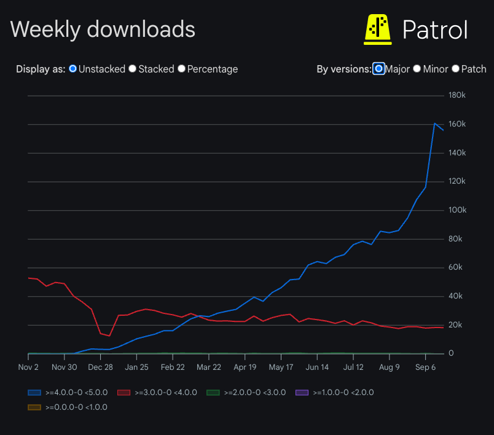Click the Apr 19 axis label
Screen dimensions: 494x435
pos(245,367)
